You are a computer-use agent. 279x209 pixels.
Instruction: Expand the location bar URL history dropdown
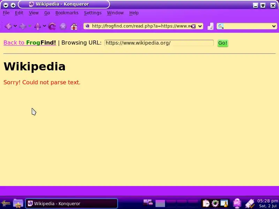(x=200, y=26)
